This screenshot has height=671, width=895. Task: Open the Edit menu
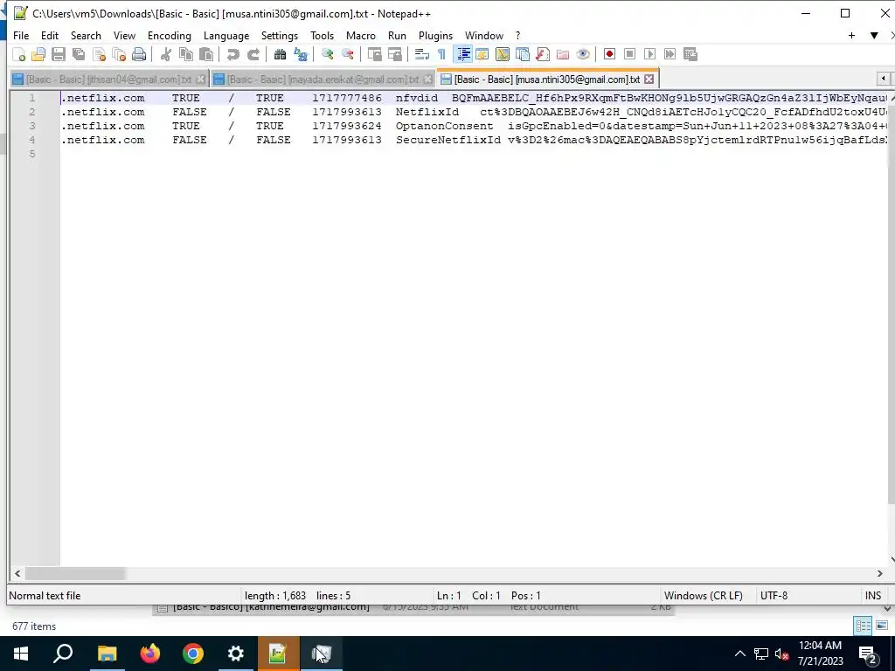coord(50,35)
